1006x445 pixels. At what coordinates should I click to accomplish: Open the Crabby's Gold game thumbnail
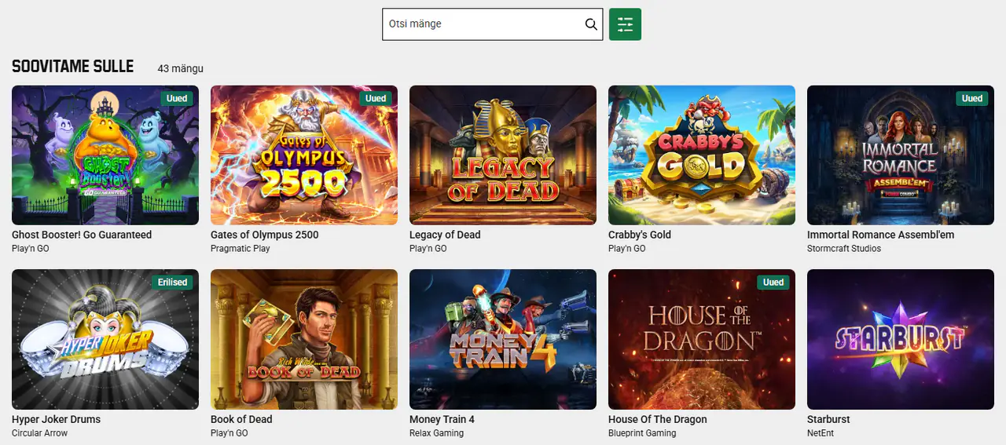tap(702, 155)
